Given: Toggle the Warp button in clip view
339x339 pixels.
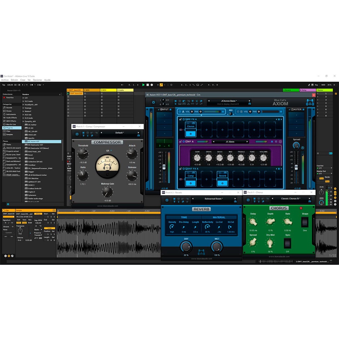Looking at the screenshot, I should pos(38,214).
